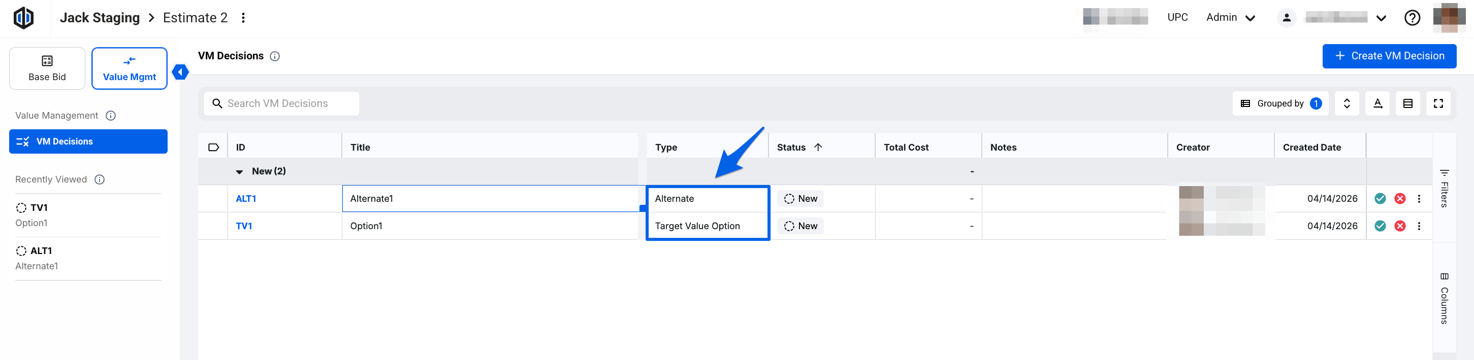Open the Admin dropdown
Image resolution: width=1474 pixels, height=360 pixels.
click(1230, 18)
